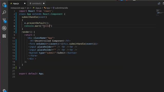Open the Manage gear menu

coord(4,90)
